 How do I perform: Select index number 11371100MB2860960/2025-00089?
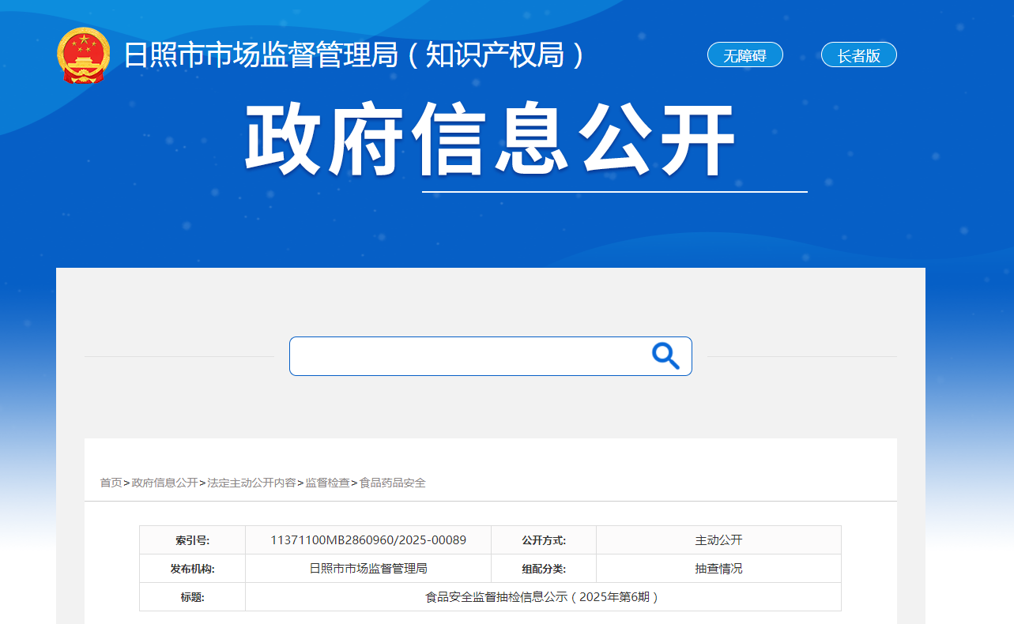coord(368,540)
